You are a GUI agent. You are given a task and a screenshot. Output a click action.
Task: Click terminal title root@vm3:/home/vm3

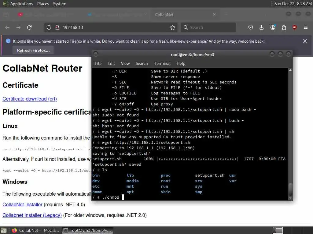(x=193, y=55)
